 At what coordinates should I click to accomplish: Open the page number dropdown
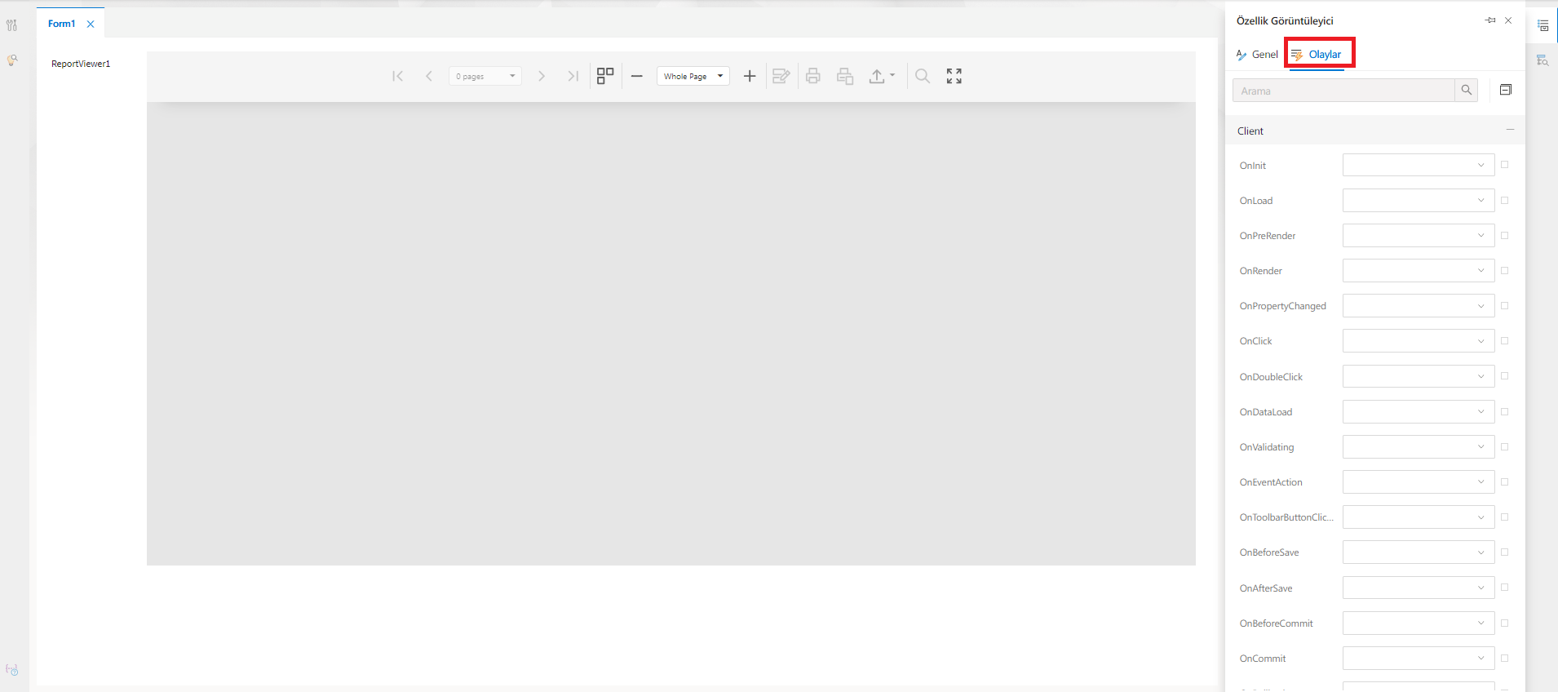click(x=485, y=76)
